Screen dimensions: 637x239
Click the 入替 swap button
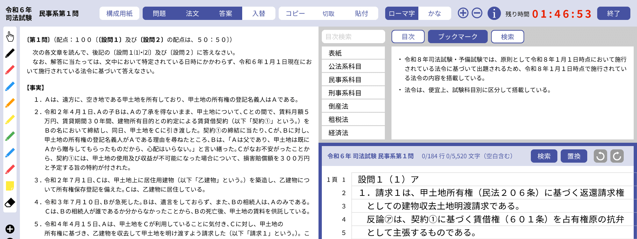pos(259,13)
